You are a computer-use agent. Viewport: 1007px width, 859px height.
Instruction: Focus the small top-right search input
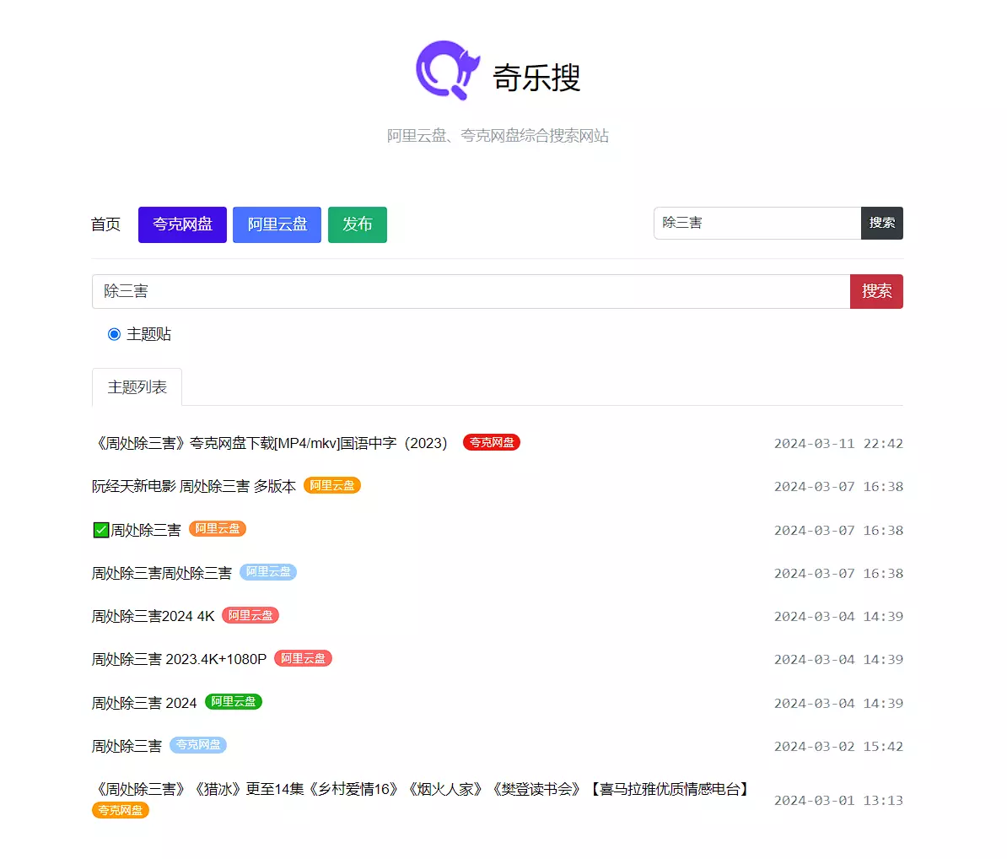click(x=757, y=223)
